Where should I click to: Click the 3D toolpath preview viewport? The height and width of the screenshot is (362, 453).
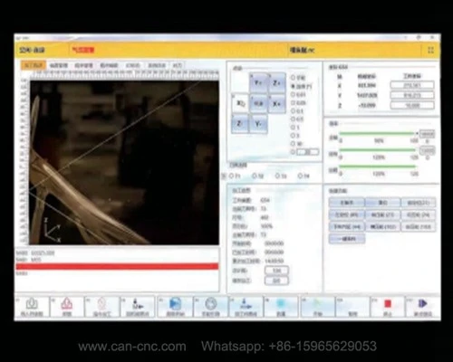(124, 162)
